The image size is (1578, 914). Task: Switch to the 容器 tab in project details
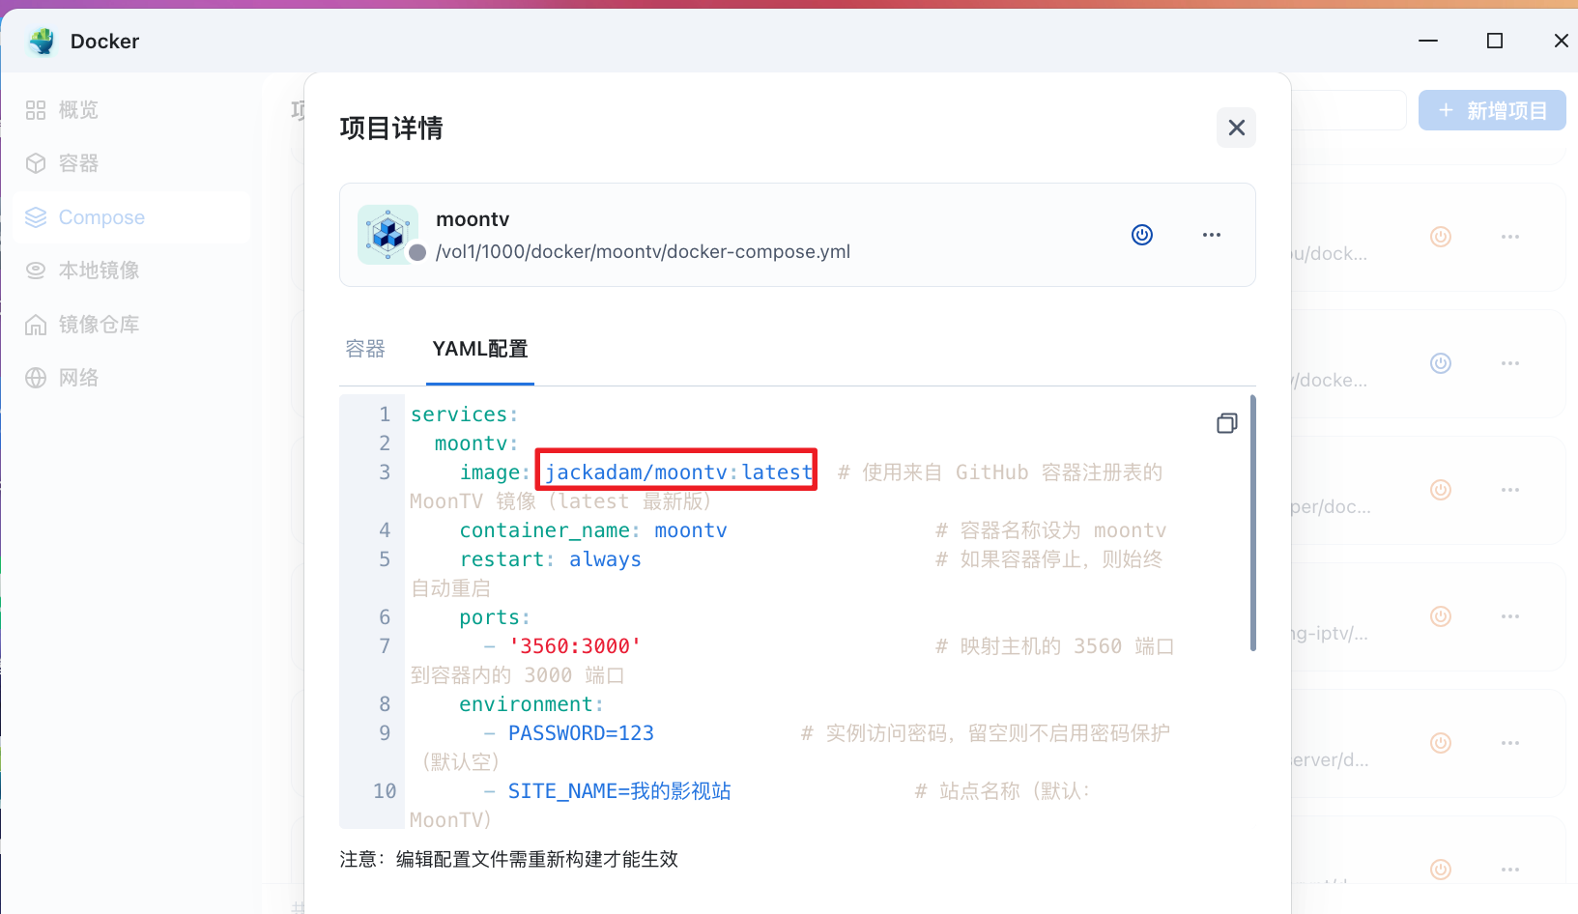click(x=365, y=349)
